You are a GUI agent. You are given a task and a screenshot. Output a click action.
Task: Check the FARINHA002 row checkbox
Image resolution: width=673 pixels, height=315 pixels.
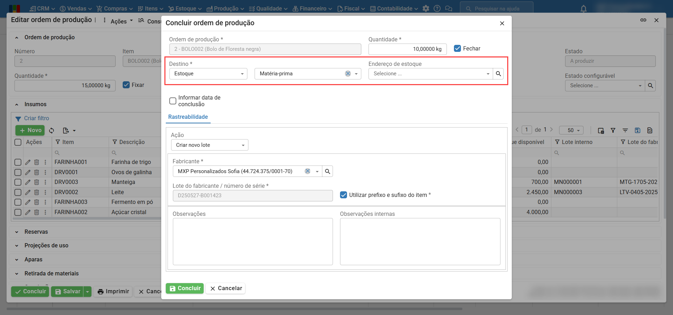[18, 212]
